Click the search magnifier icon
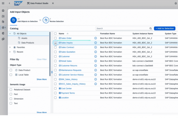The image size is (178, 118). coord(150,28)
